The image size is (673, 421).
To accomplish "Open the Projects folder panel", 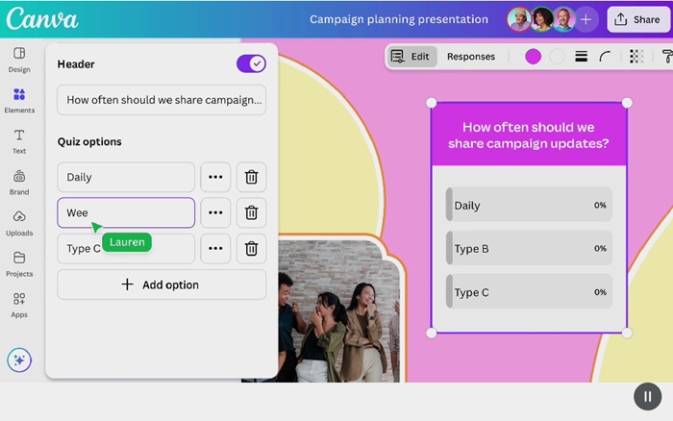I will point(19,263).
